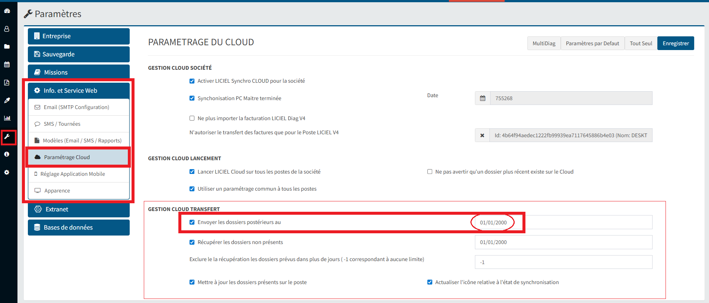Screen dimensions: 709x303
Task: Check Ne pas avertir dossier plus récent
Action: pyautogui.click(x=430, y=172)
